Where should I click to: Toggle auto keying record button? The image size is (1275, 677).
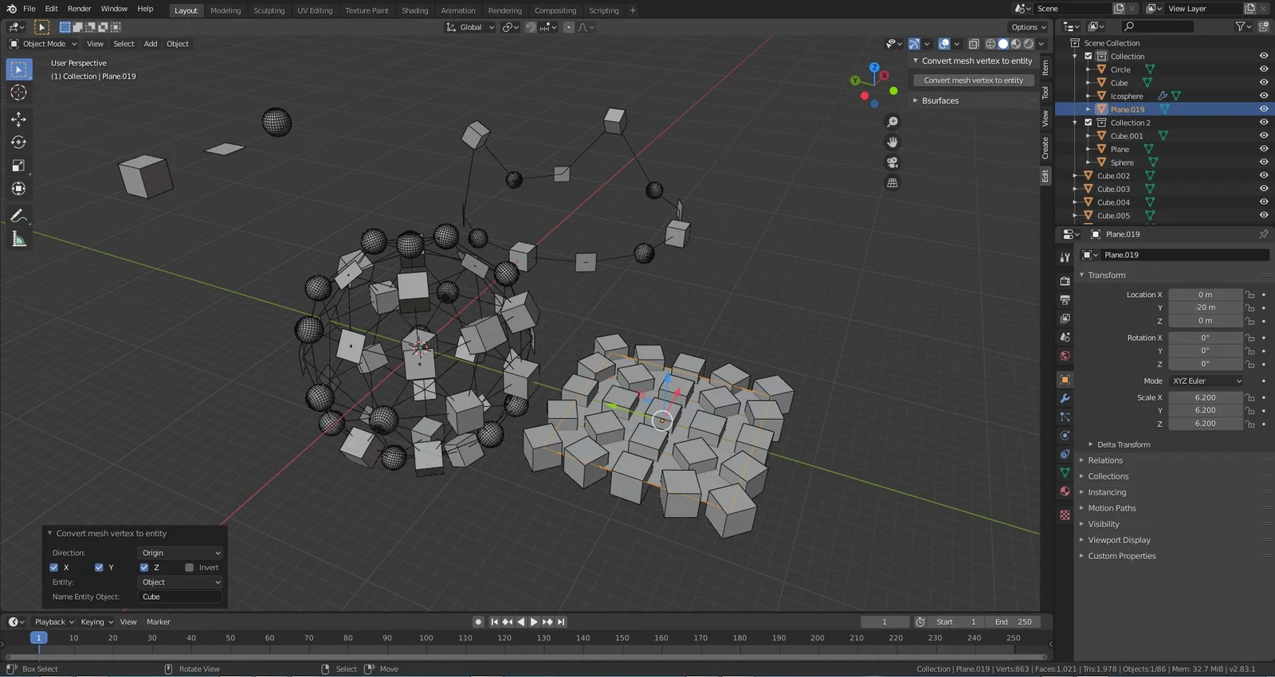tap(478, 622)
